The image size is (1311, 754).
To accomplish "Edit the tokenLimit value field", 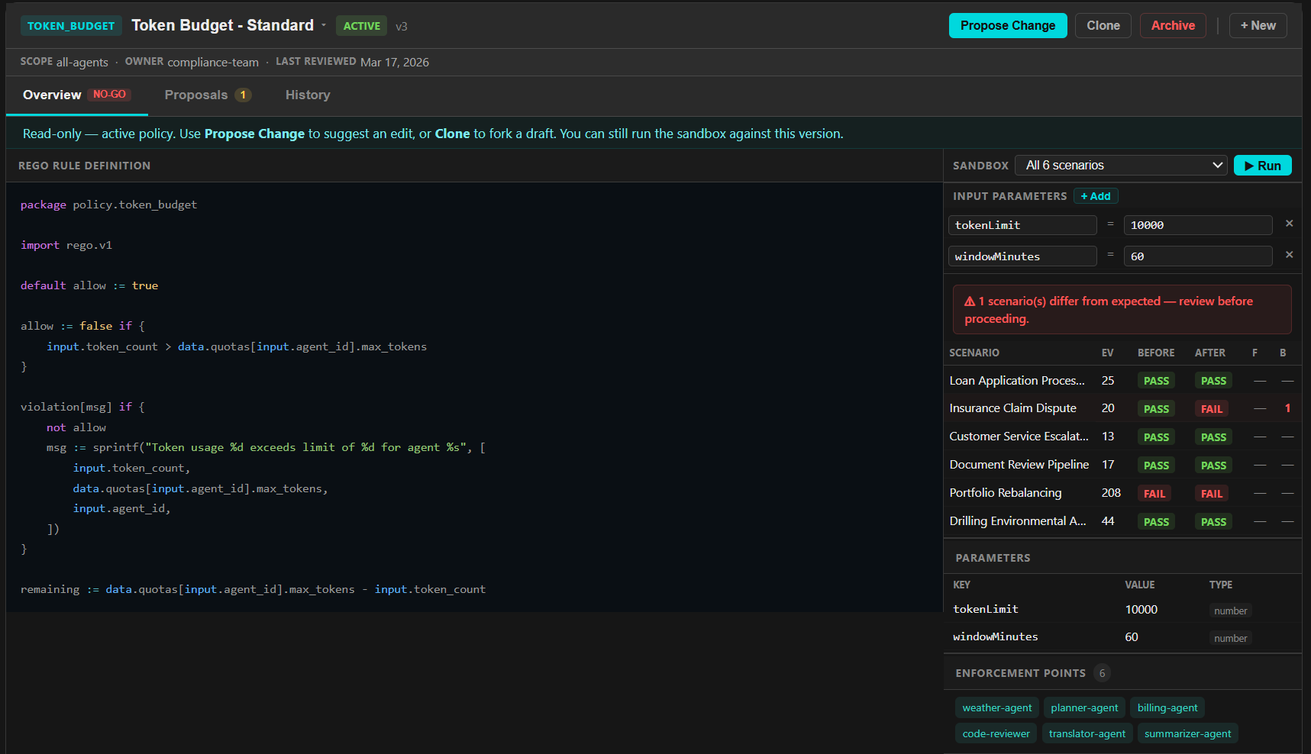I will 1197,225.
